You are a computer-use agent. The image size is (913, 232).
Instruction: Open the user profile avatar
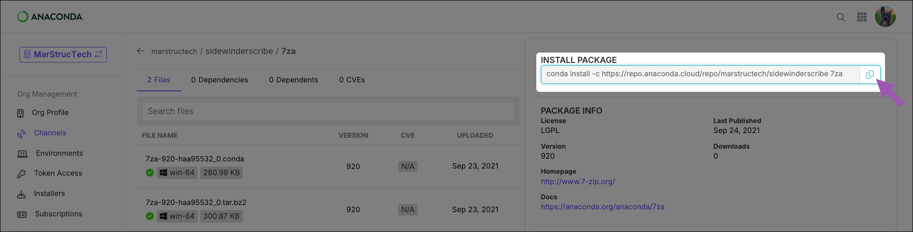885,17
